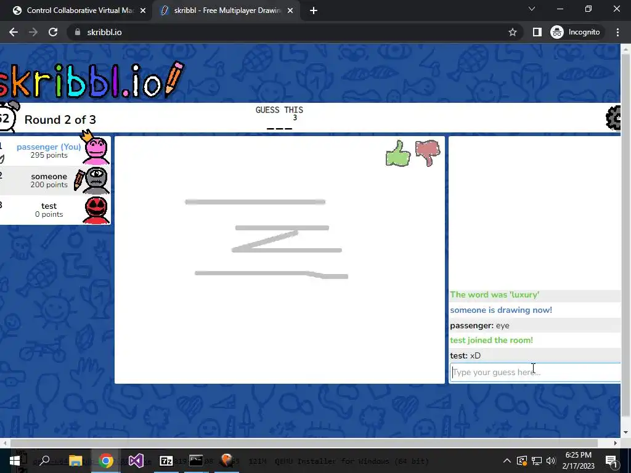Viewport: 631px width, 473px height.
Task: Open the taskbar clock and date
Action: 578,461
